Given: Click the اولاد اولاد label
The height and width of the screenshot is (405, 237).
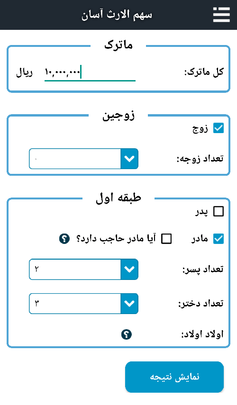Looking at the screenshot, I should tap(202, 334).
